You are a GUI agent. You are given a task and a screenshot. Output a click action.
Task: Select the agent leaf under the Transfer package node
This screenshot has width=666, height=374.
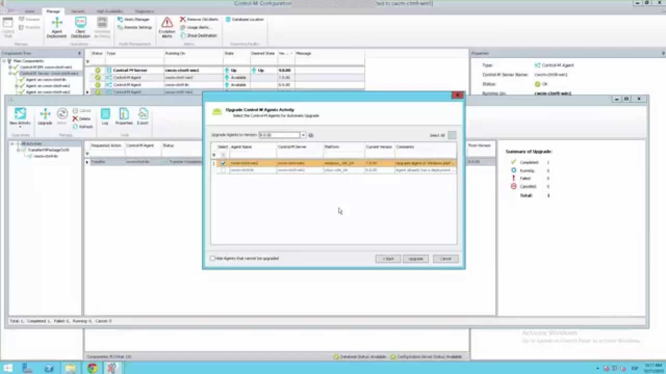pyautogui.click(x=46, y=156)
